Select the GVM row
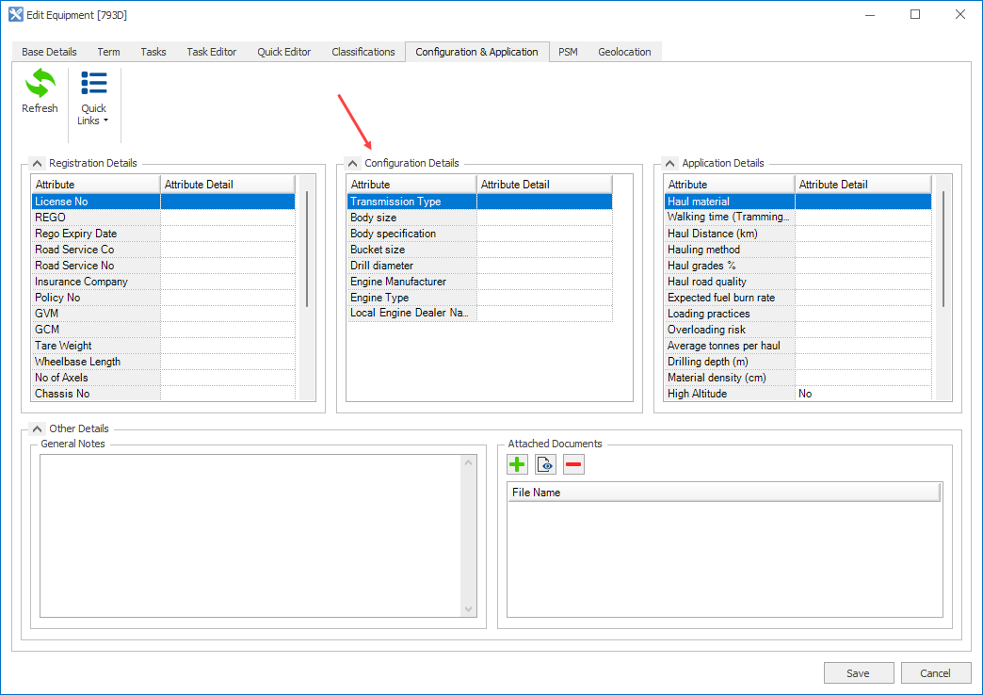 pos(163,314)
